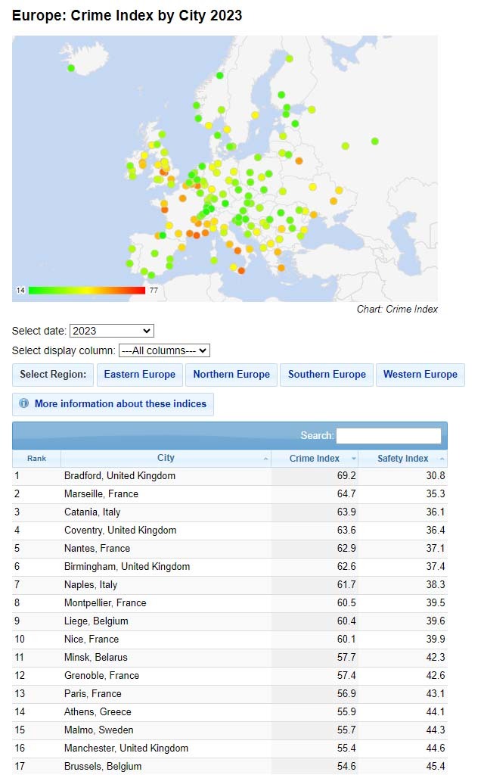This screenshot has height=775, width=484.
Task: Select the Paris, France row
Action: [92, 694]
